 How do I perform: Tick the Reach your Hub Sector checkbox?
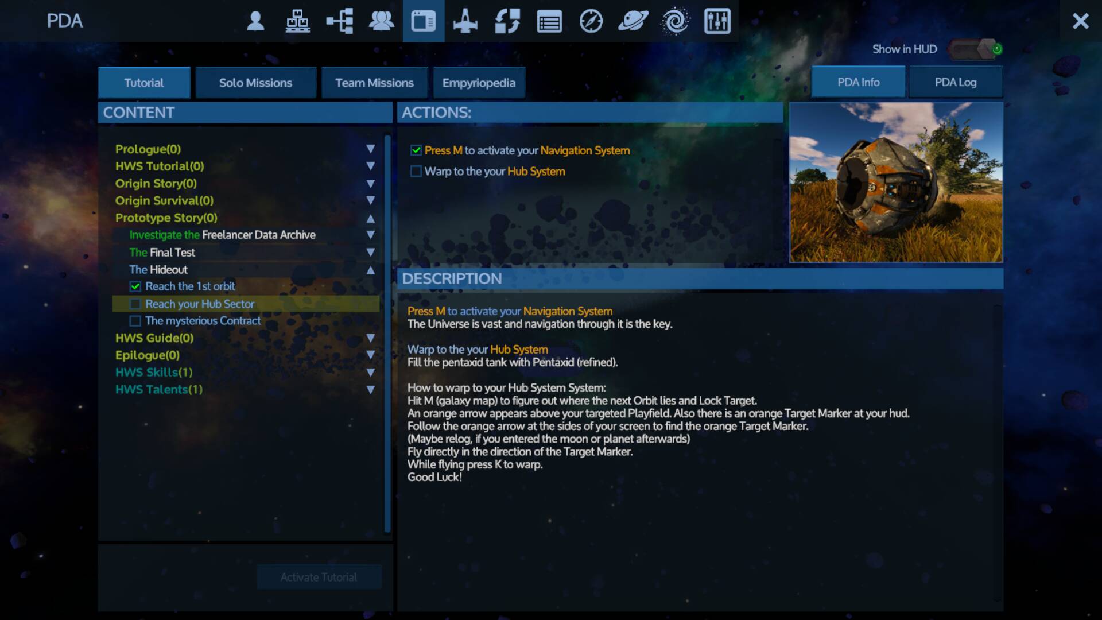tap(135, 304)
